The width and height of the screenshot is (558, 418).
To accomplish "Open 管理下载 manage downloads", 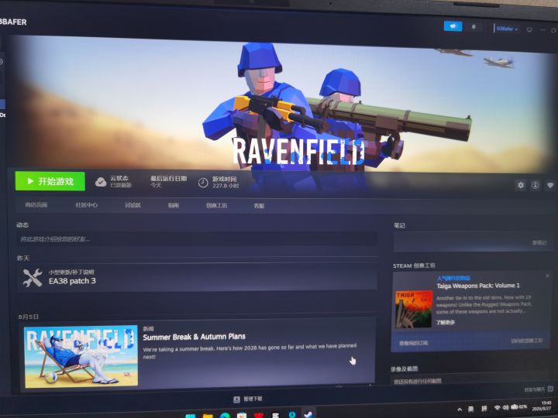I will (x=253, y=399).
